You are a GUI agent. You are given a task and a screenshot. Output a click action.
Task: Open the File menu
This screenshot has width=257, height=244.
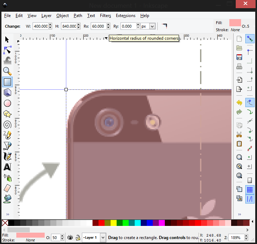coord(7,16)
